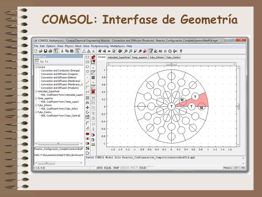
Task: Click the Copy icon in the toolbar
Action: pos(67,51)
